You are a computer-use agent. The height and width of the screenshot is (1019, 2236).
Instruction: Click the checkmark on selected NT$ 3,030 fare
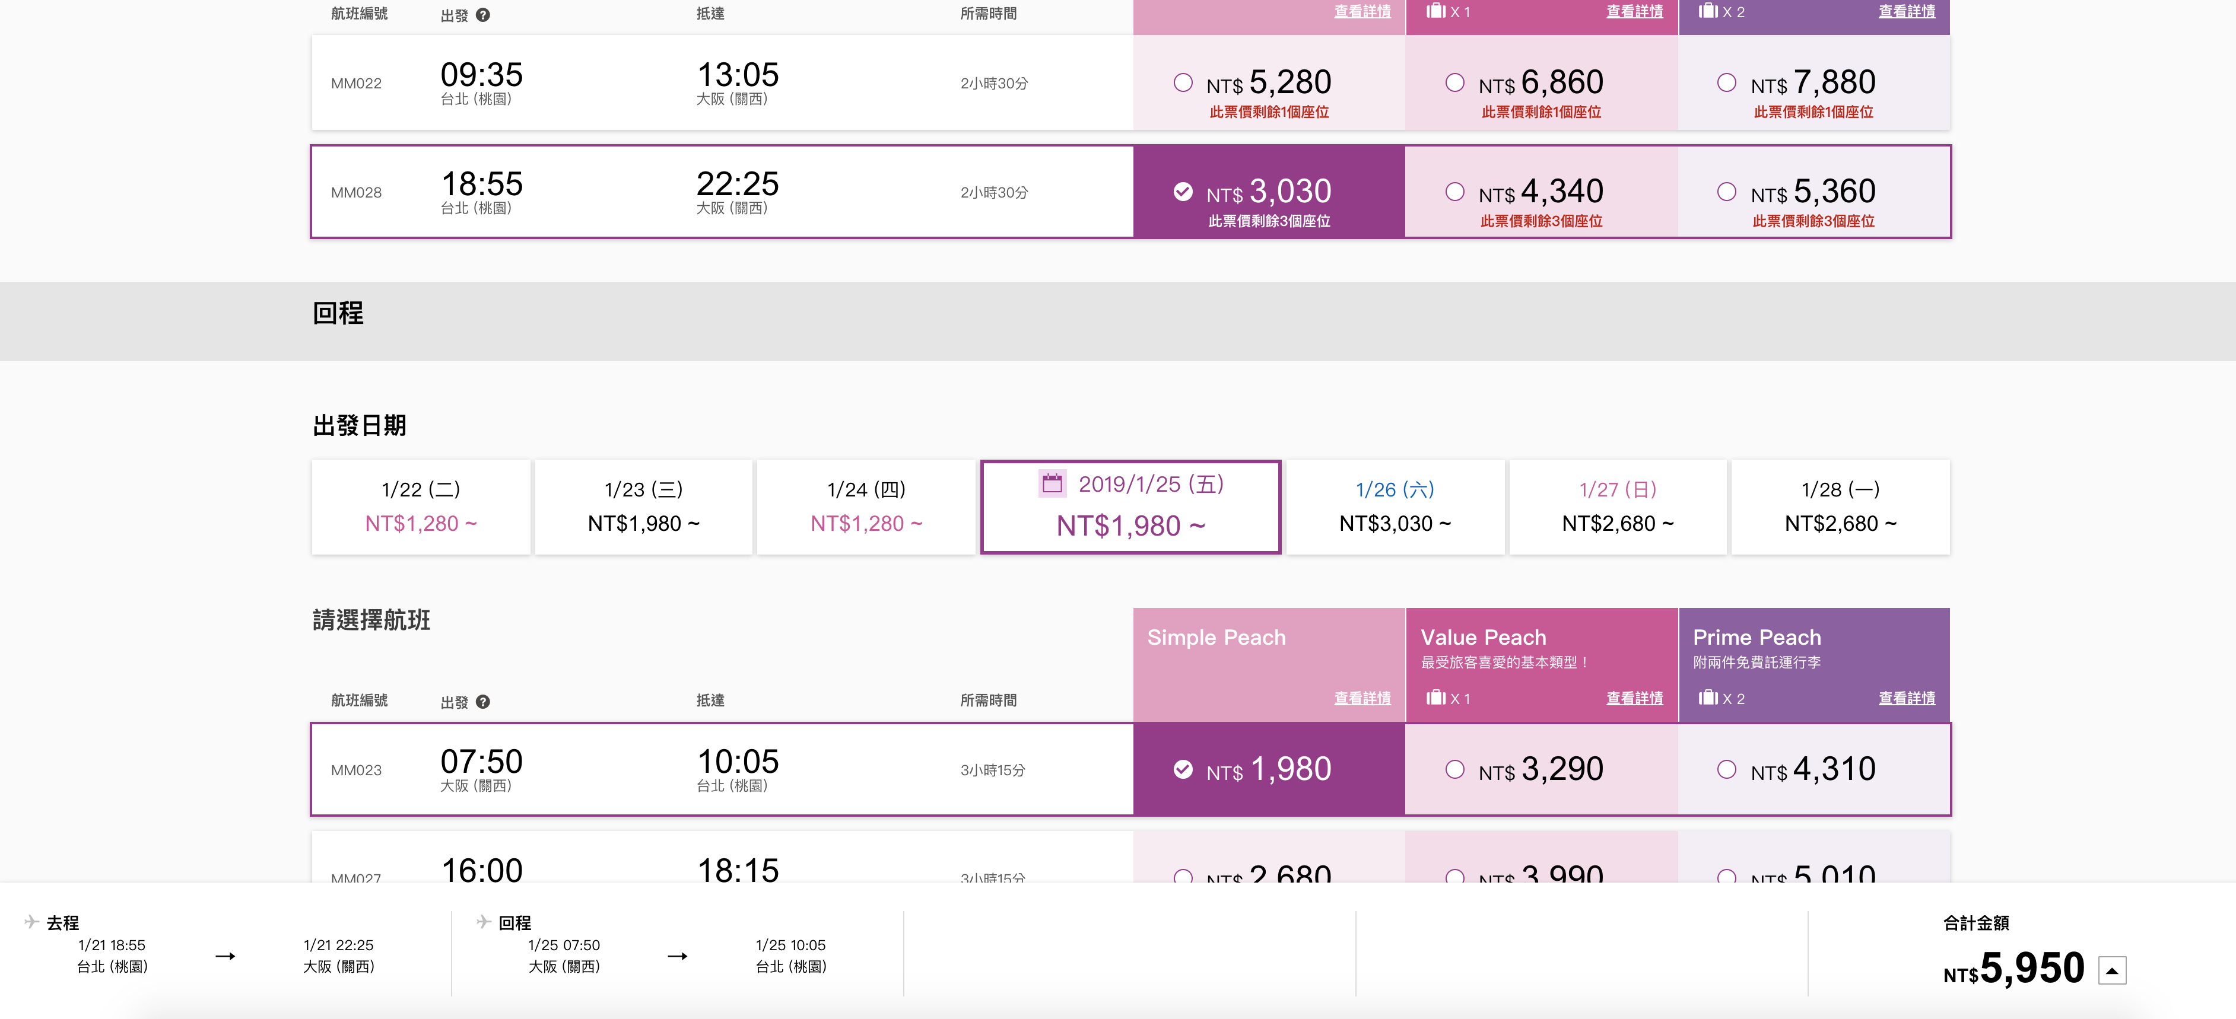click(x=1182, y=192)
